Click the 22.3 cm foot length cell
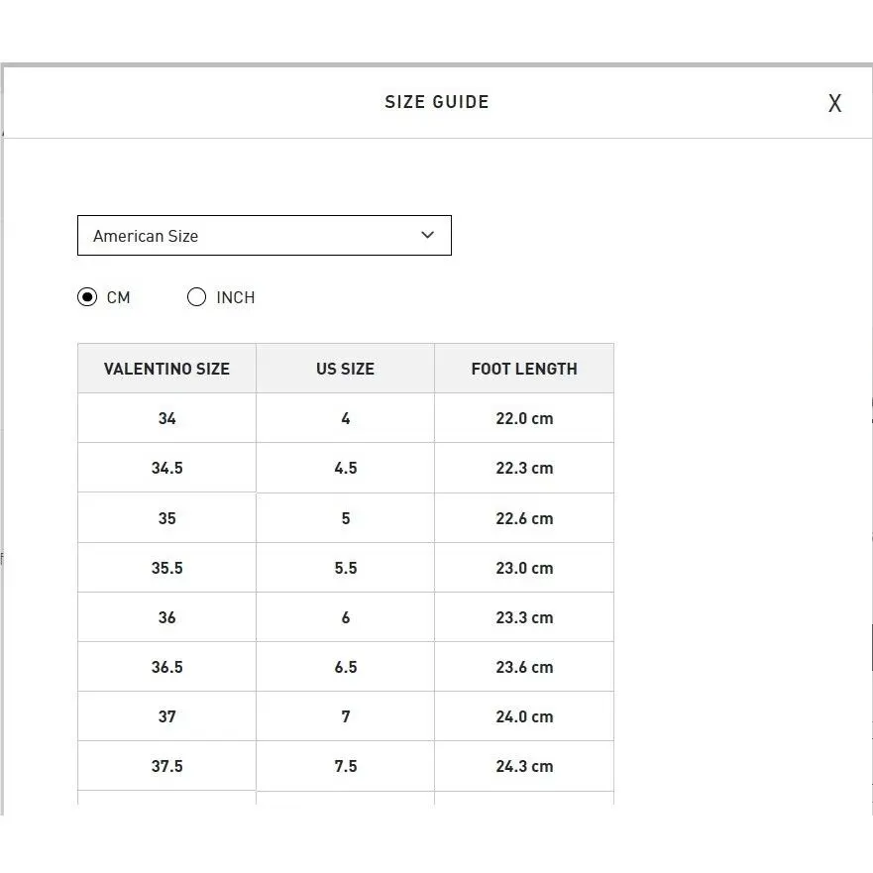873x873 pixels. click(x=524, y=468)
